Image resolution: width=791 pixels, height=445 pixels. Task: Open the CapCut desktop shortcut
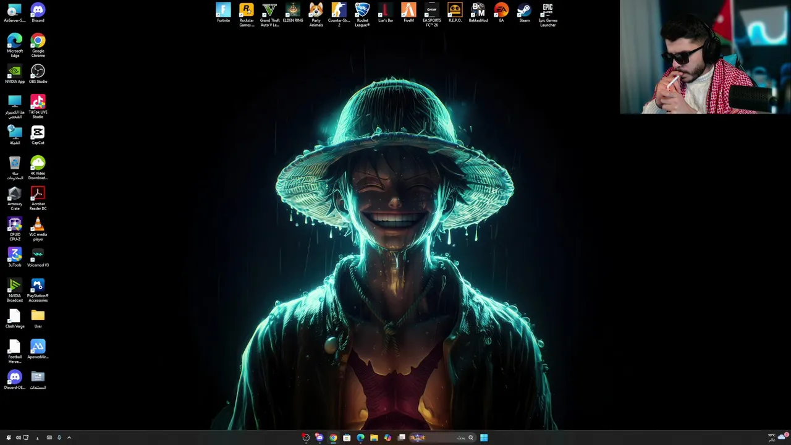click(x=38, y=135)
